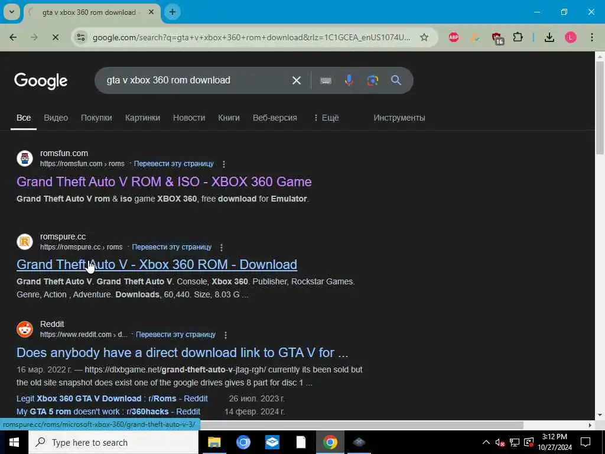Submit search with magnifier icon

coord(396,80)
